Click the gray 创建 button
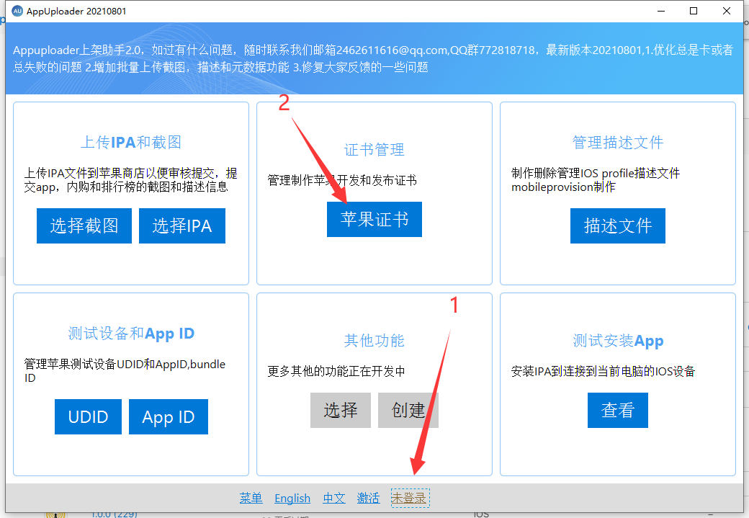749x518 pixels. 408,410
